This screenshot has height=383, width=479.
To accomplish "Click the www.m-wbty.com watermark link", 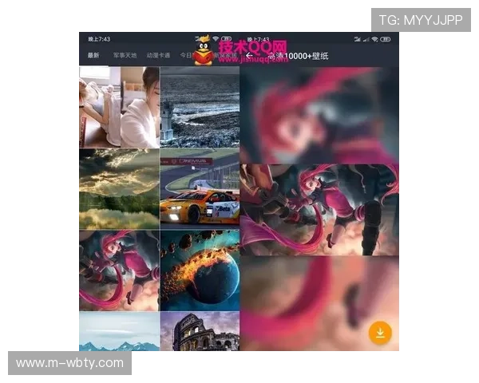I will pyautogui.click(x=70, y=363).
